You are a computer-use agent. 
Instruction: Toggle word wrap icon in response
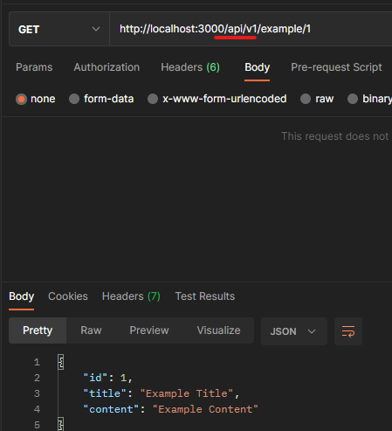(x=348, y=331)
